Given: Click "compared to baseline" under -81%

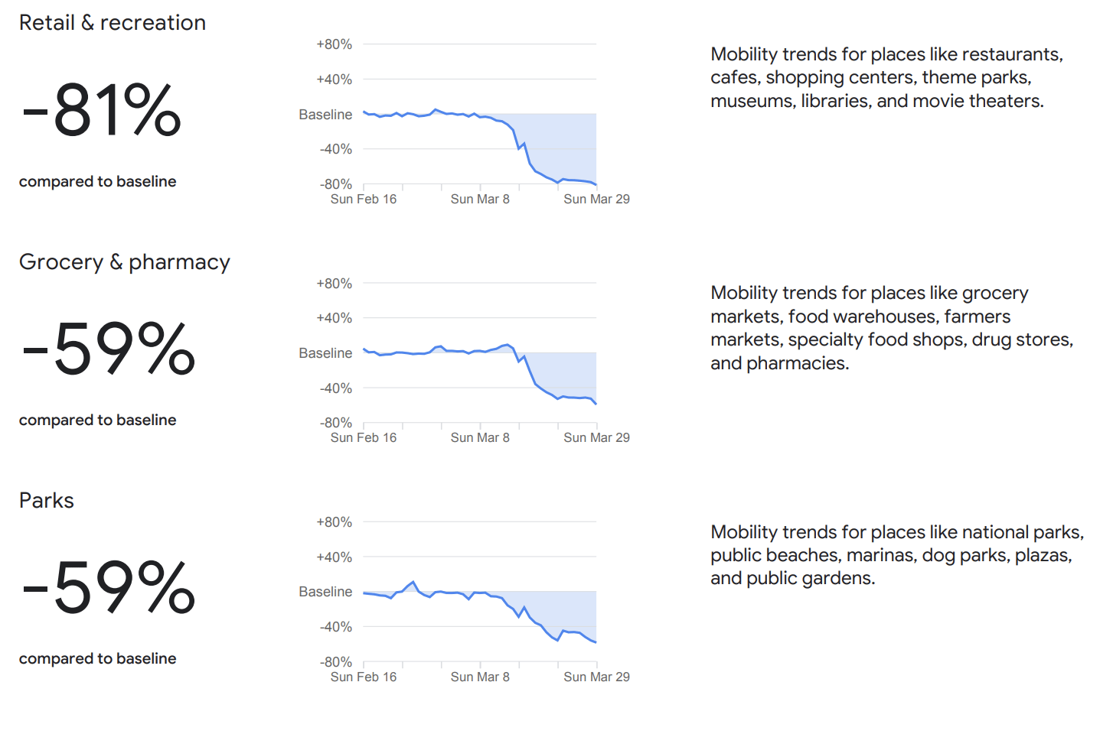Looking at the screenshot, I should [98, 182].
